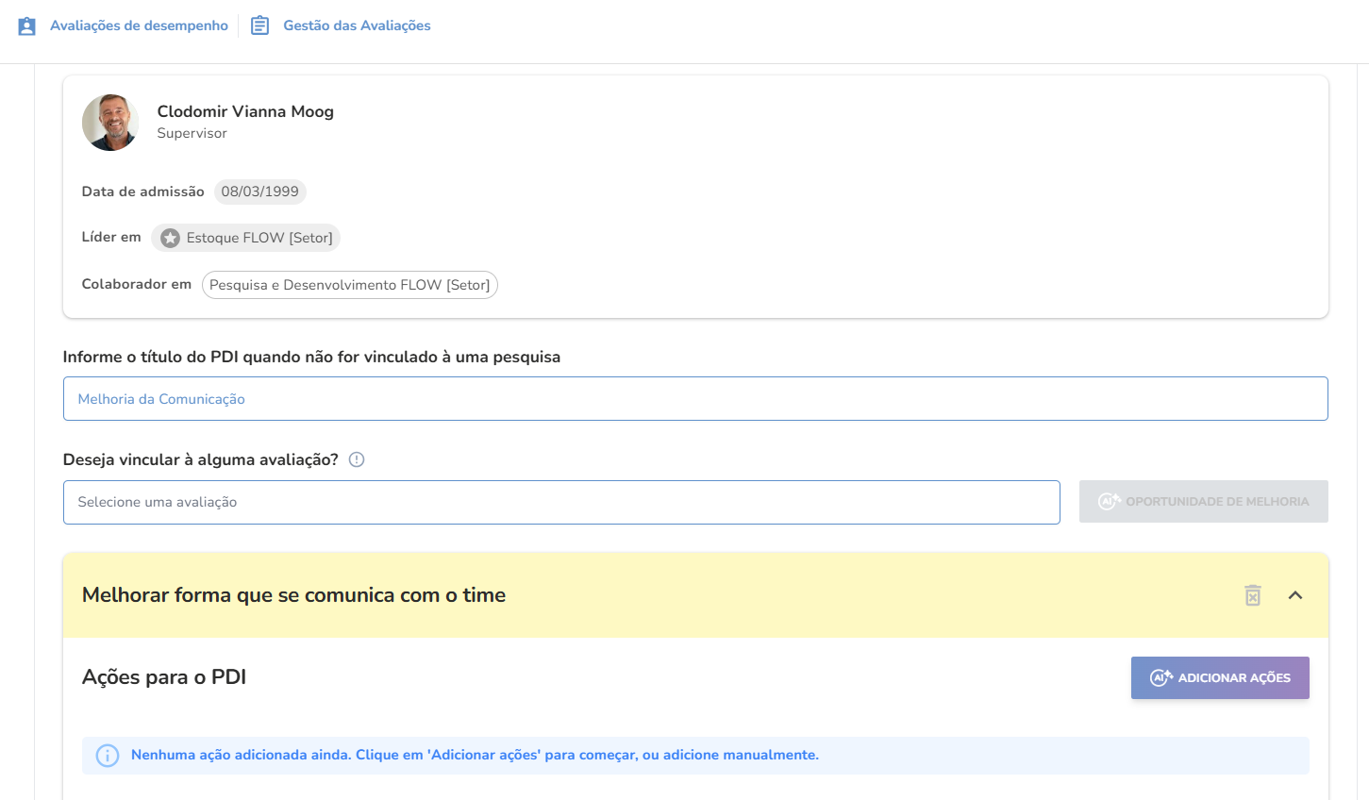Image resolution: width=1369 pixels, height=800 pixels.
Task: Click the info icon beside Deseja vincular
Action: [x=357, y=459]
